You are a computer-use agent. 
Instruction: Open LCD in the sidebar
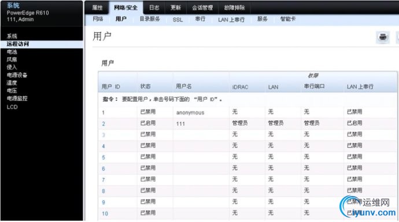(12, 107)
